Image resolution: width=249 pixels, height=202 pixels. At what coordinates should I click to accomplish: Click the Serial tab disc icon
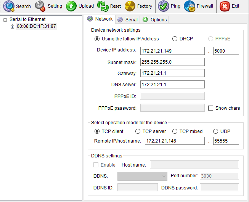(x=120, y=20)
